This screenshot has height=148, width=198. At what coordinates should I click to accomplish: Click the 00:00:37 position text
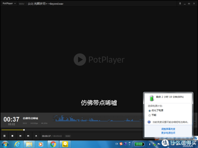(x=46, y=136)
